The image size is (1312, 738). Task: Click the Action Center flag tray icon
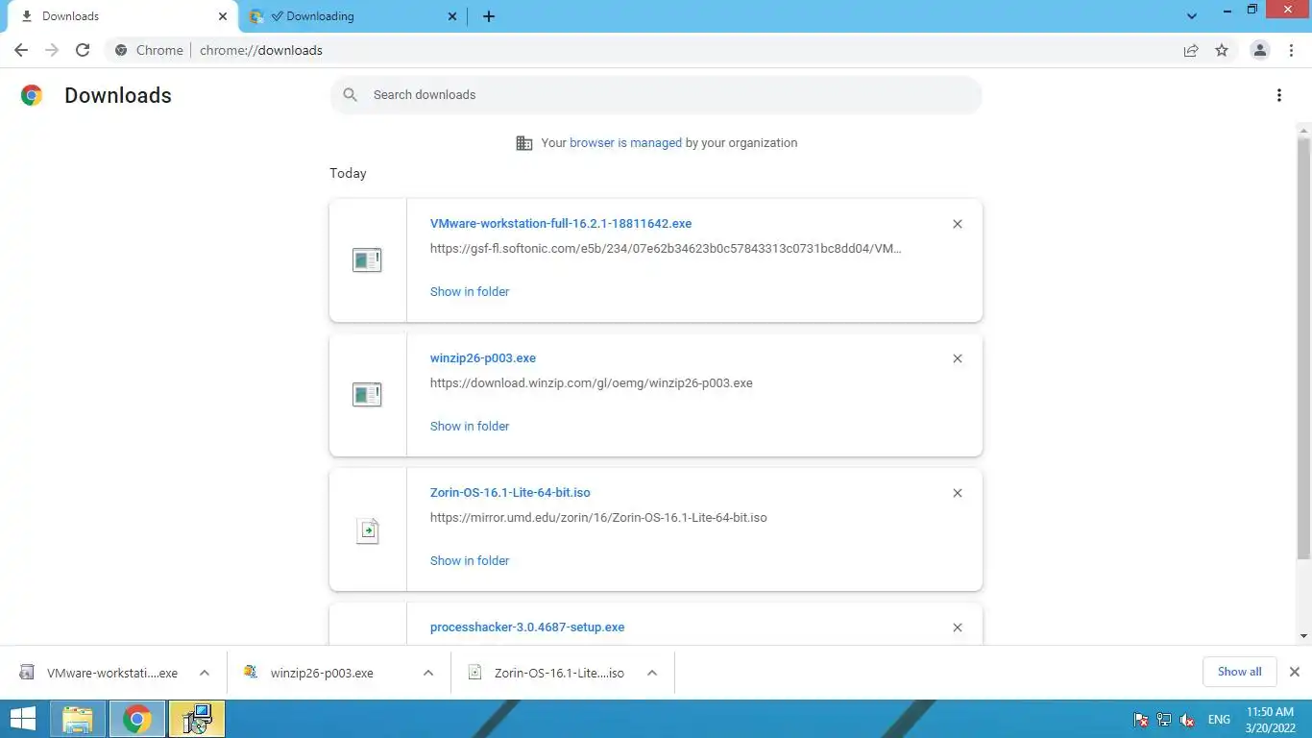[x=1141, y=720]
